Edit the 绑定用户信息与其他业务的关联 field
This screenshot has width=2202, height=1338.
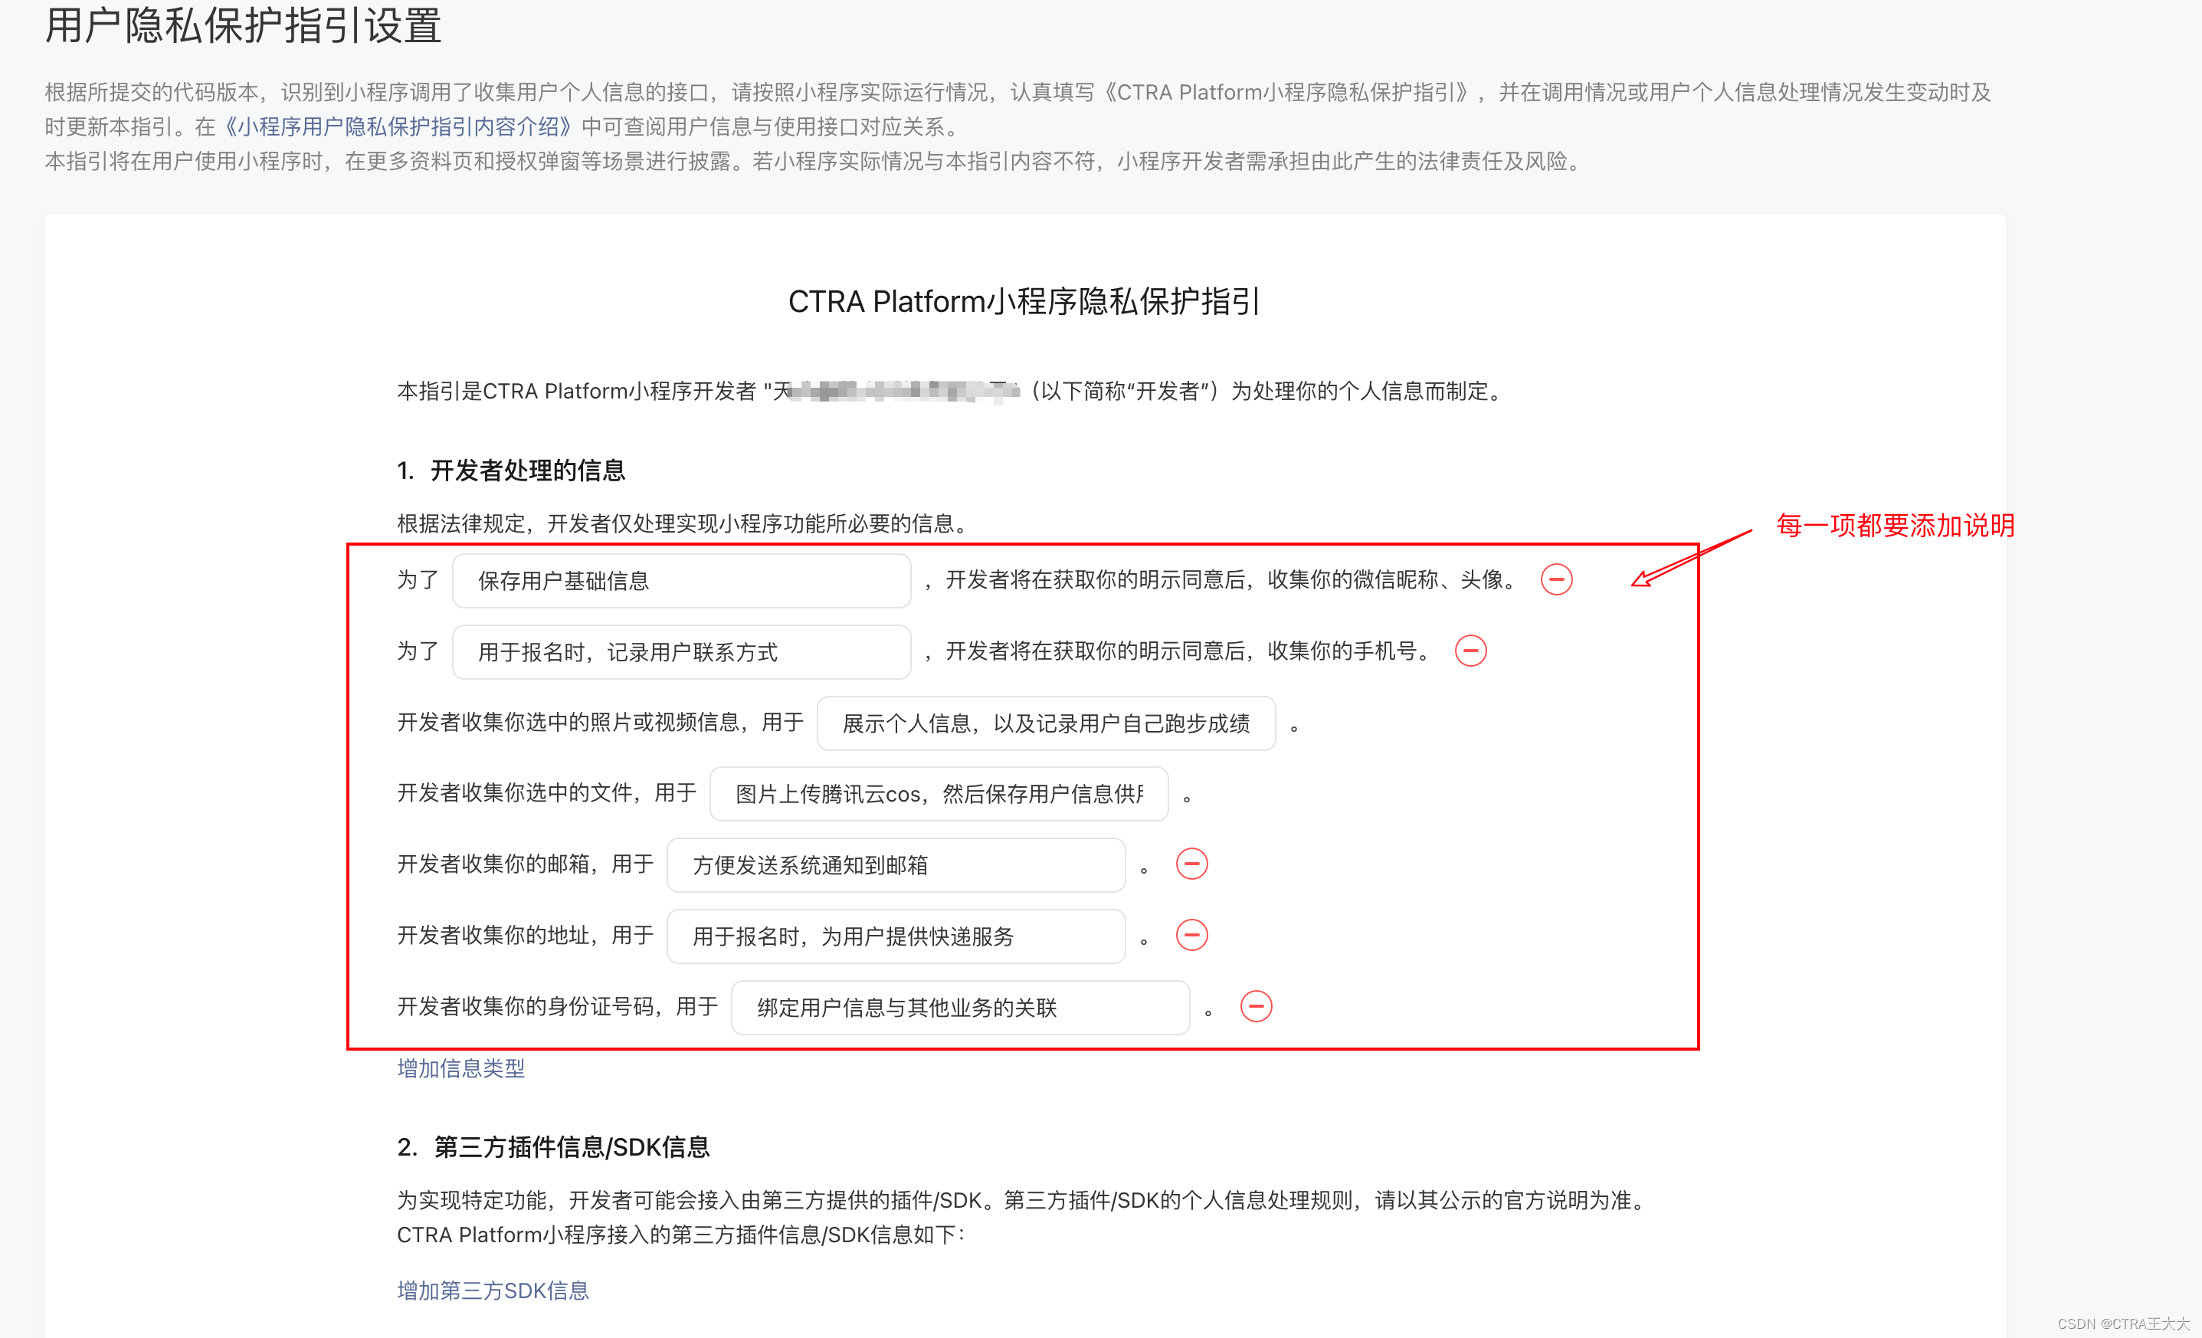(961, 1007)
